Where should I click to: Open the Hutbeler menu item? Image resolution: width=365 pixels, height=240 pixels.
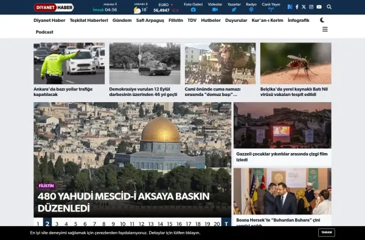(211, 20)
